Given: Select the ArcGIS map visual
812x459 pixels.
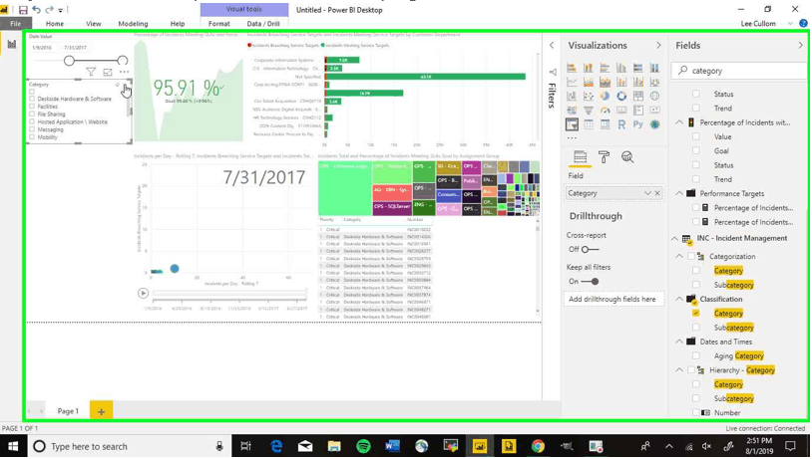Looking at the screenshot, I should [x=654, y=124].
